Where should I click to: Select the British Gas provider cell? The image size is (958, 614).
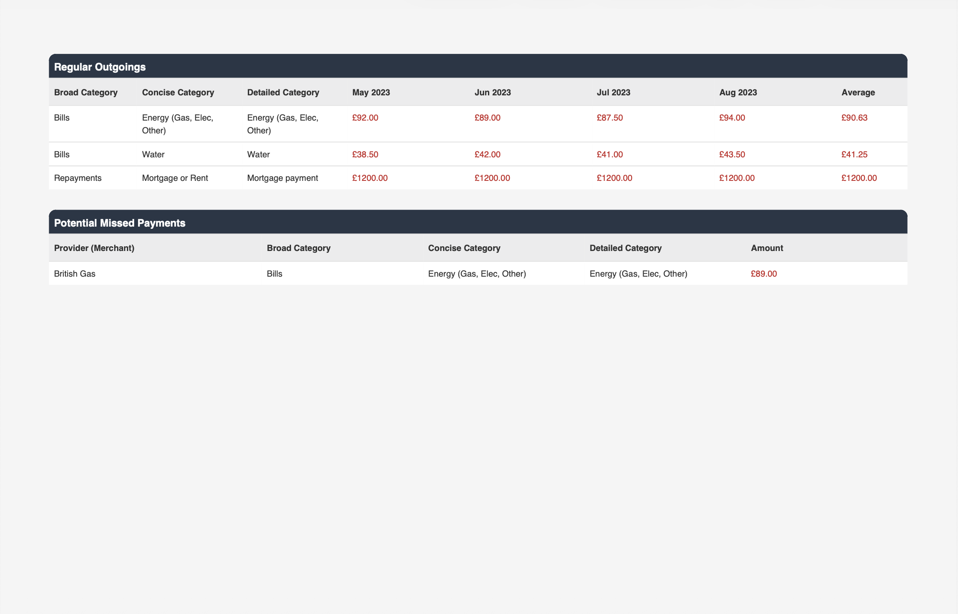(x=75, y=274)
